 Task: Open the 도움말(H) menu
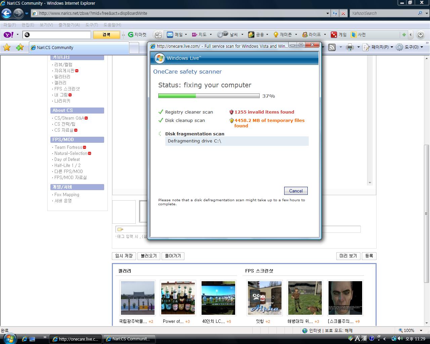point(112,25)
